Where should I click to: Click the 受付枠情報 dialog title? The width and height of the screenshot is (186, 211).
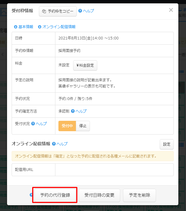pyautogui.click(x=22, y=11)
